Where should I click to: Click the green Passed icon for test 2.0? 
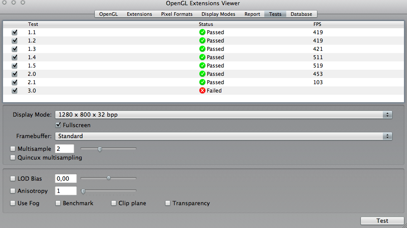coord(202,74)
